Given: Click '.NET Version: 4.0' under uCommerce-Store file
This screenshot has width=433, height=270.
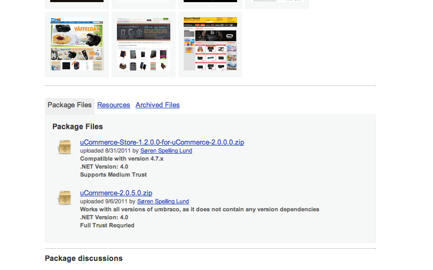Looking at the screenshot, I should tap(104, 166).
